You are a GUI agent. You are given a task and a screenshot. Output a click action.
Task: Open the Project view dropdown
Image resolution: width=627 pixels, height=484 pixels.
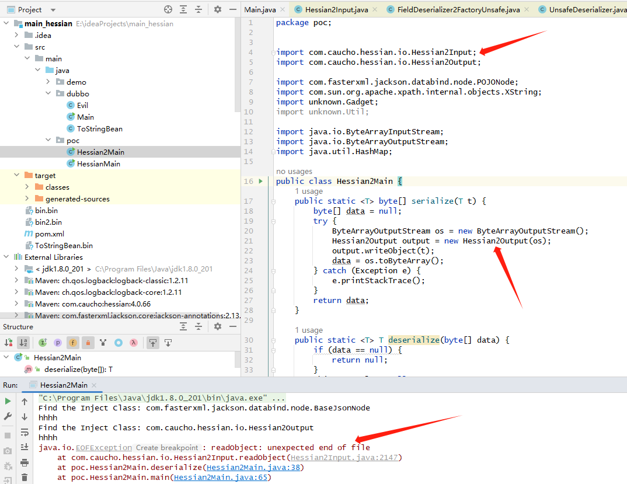(x=53, y=10)
